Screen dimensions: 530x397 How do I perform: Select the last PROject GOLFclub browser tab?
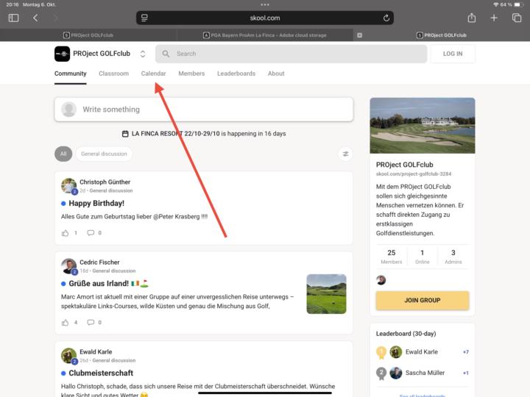coord(442,35)
